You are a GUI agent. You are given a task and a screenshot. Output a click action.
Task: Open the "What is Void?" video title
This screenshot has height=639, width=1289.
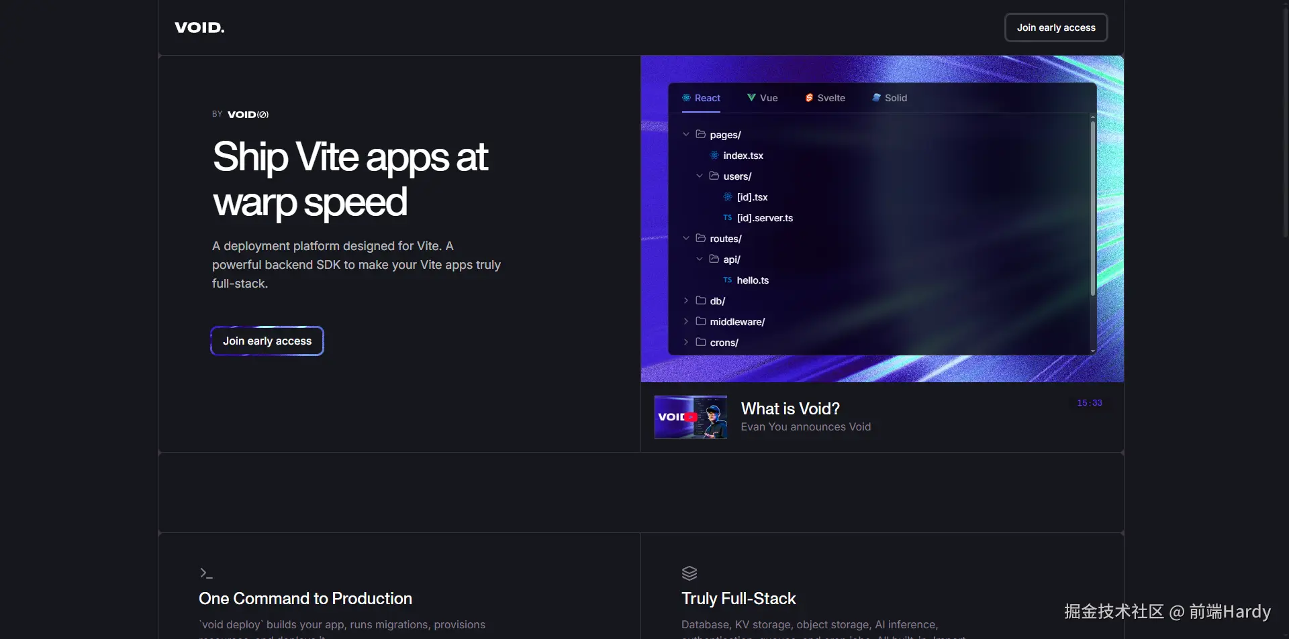pyautogui.click(x=790, y=408)
